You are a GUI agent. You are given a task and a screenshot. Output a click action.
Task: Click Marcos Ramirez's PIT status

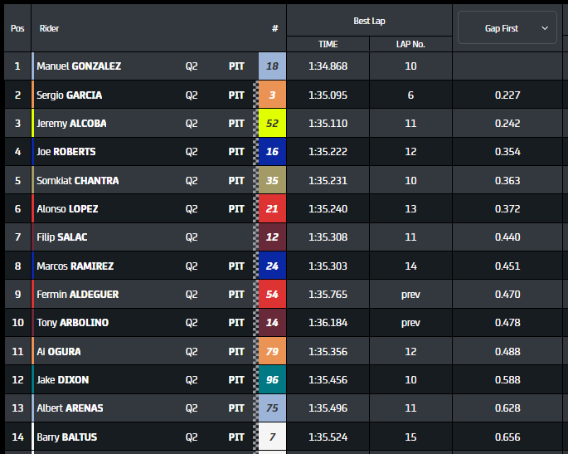click(x=236, y=266)
